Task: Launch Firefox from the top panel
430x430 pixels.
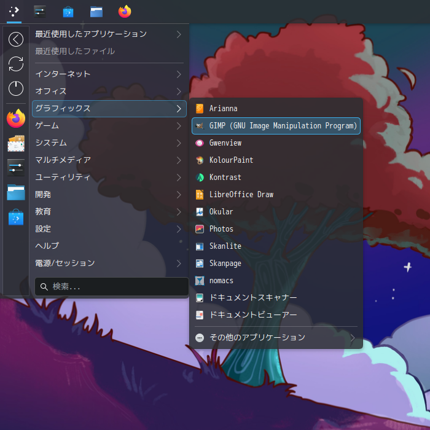Action: pyautogui.click(x=125, y=12)
